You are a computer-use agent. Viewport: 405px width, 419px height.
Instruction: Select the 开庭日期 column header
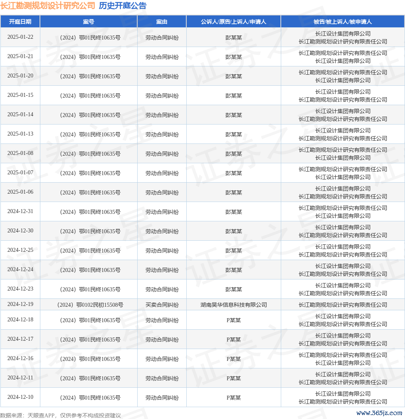point(20,22)
